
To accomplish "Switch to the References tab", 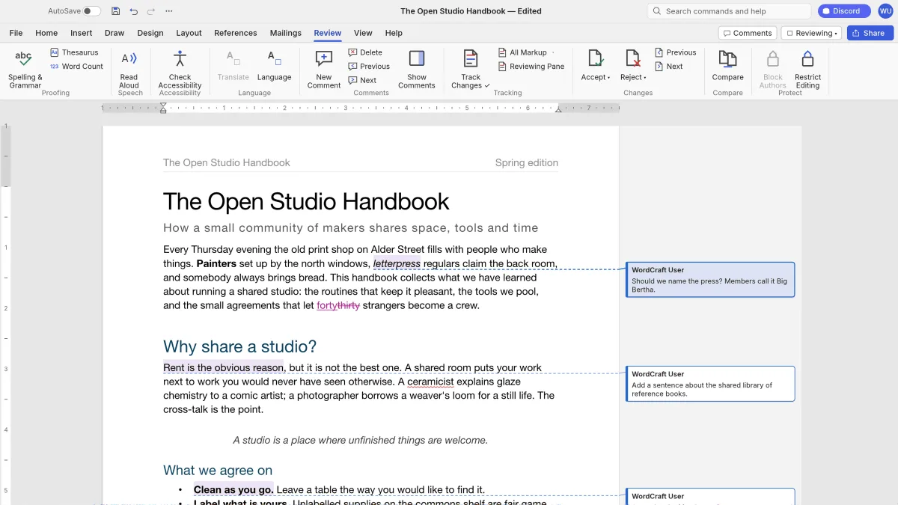I will coord(236,33).
